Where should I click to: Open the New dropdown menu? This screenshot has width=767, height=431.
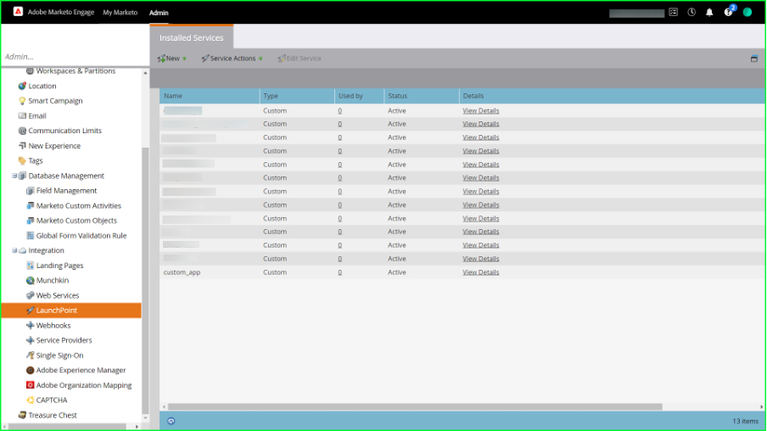pyautogui.click(x=171, y=59)
